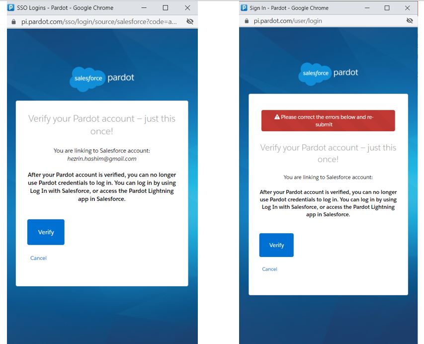This screenshot has width=424, height=344.
Task: Close the SSO Logins Chrome window
Action: pos(187,8)
